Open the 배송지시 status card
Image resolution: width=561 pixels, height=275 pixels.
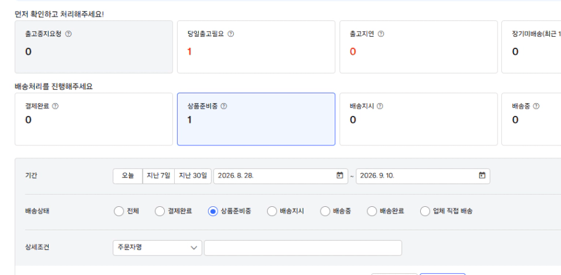pyautogui.click(x=418, y=119)
